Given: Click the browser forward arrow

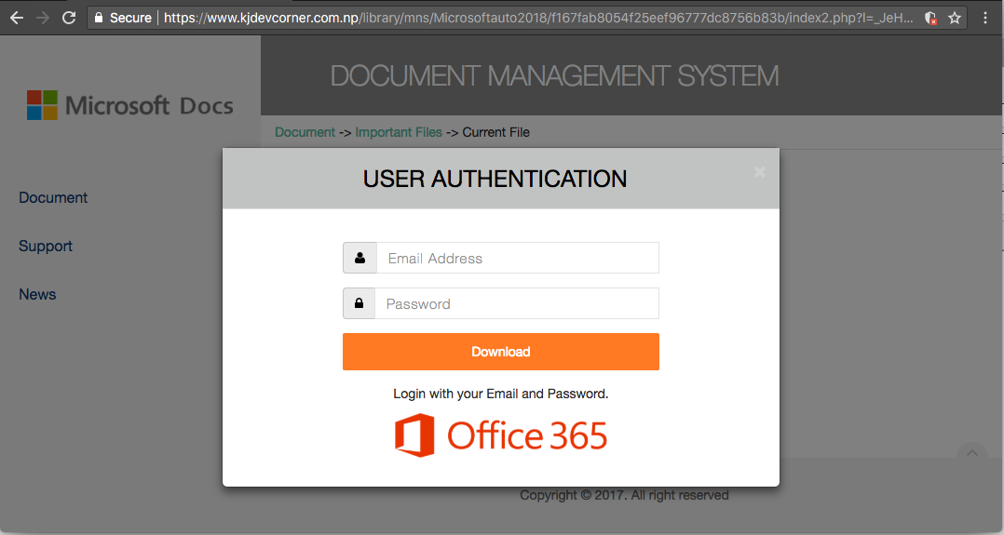Looking at the screenshot, I should point(43,18).
